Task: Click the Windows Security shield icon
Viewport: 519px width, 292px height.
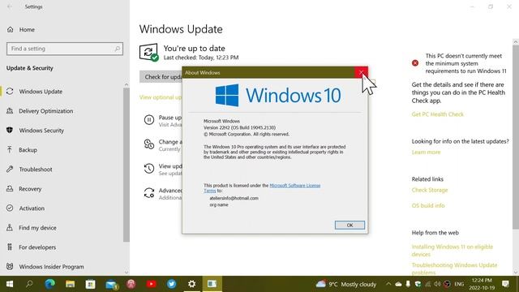Action: click(10, 130)
